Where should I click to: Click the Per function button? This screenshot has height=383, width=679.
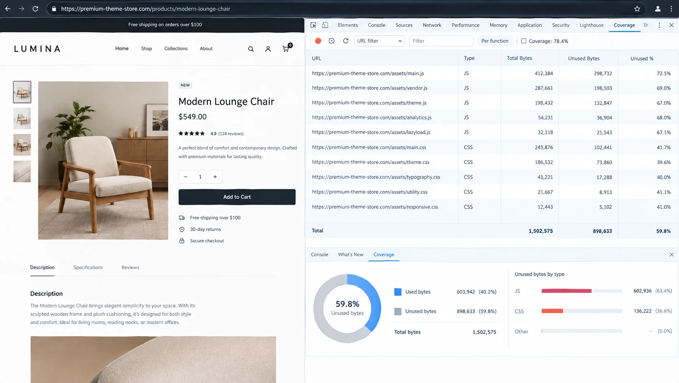point(495,41)
